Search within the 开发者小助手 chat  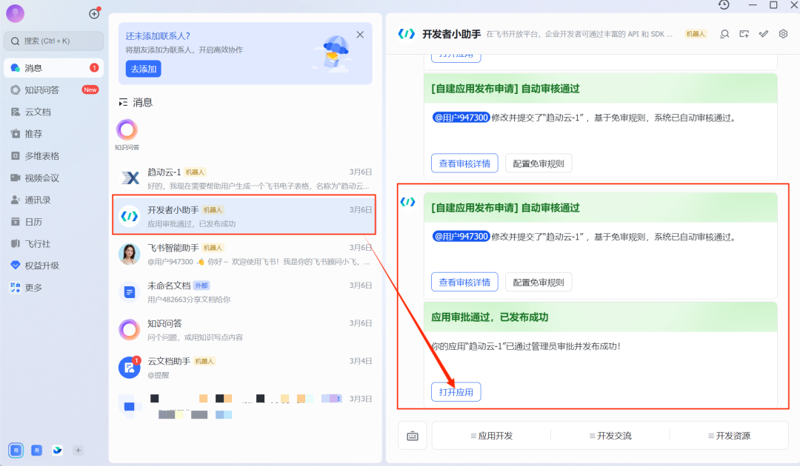724,34
